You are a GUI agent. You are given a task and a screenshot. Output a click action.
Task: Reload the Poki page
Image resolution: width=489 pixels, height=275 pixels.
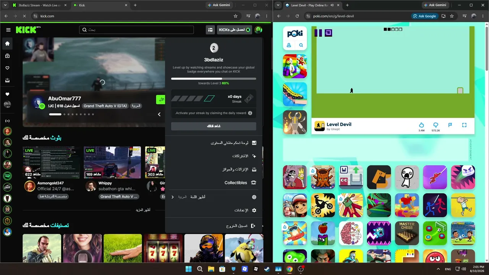pyautogui.click(x=297, y=16)
